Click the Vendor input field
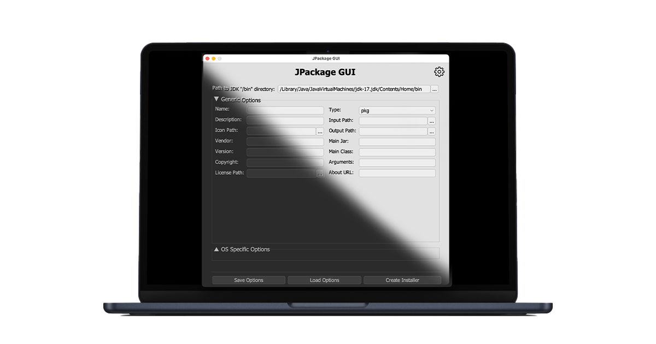The height and width of the screenshot is (344, 656). pyautogui.click(x=285, y=141)
